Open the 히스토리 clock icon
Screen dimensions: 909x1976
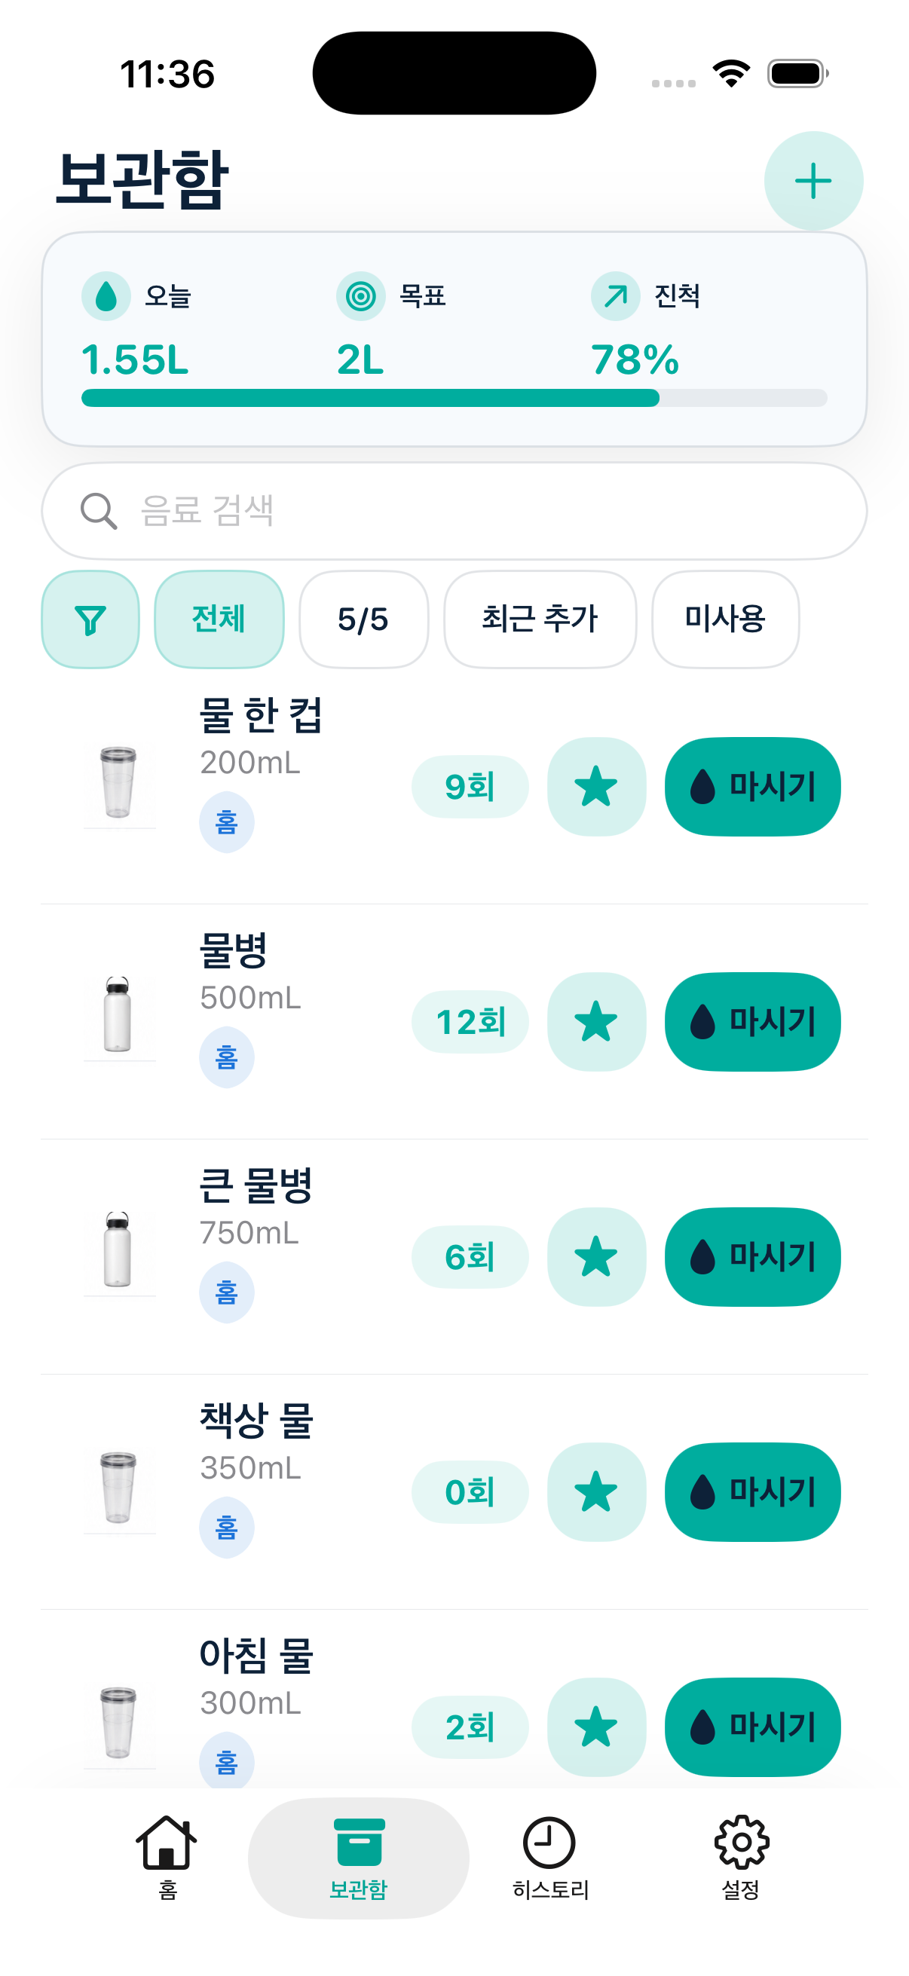(549, 1843)
